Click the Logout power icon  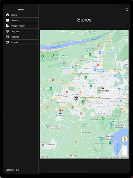7,42
